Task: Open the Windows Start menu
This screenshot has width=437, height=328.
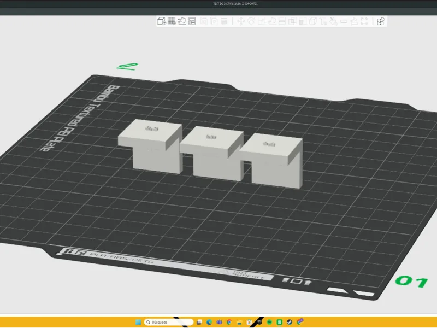Action: [138, 322]
